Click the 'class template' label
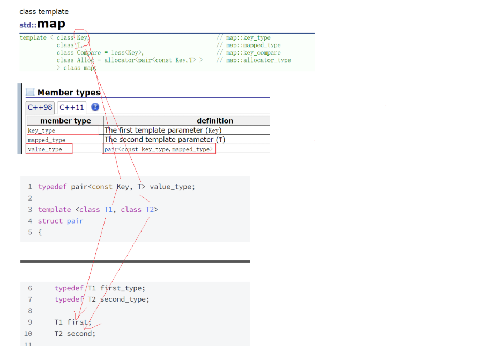The width and height of the screenshot is (484, 346). point(44,11)
